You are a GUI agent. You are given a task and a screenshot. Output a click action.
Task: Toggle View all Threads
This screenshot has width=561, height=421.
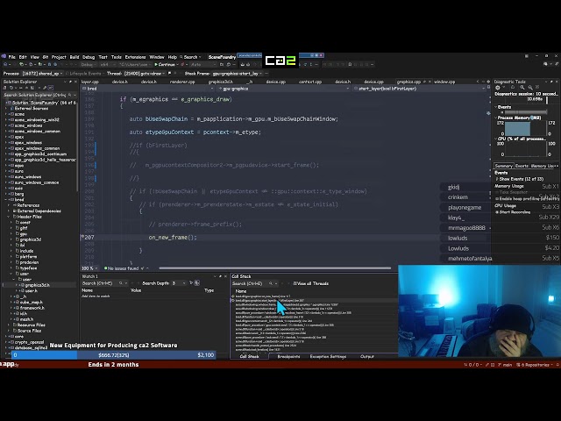[x=310, y=283]
